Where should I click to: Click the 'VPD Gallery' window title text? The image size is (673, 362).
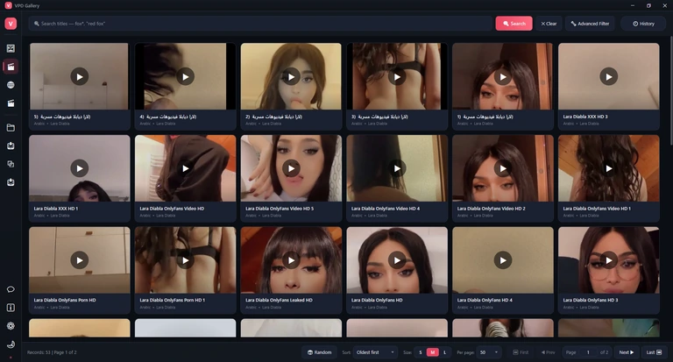[27, 5]
